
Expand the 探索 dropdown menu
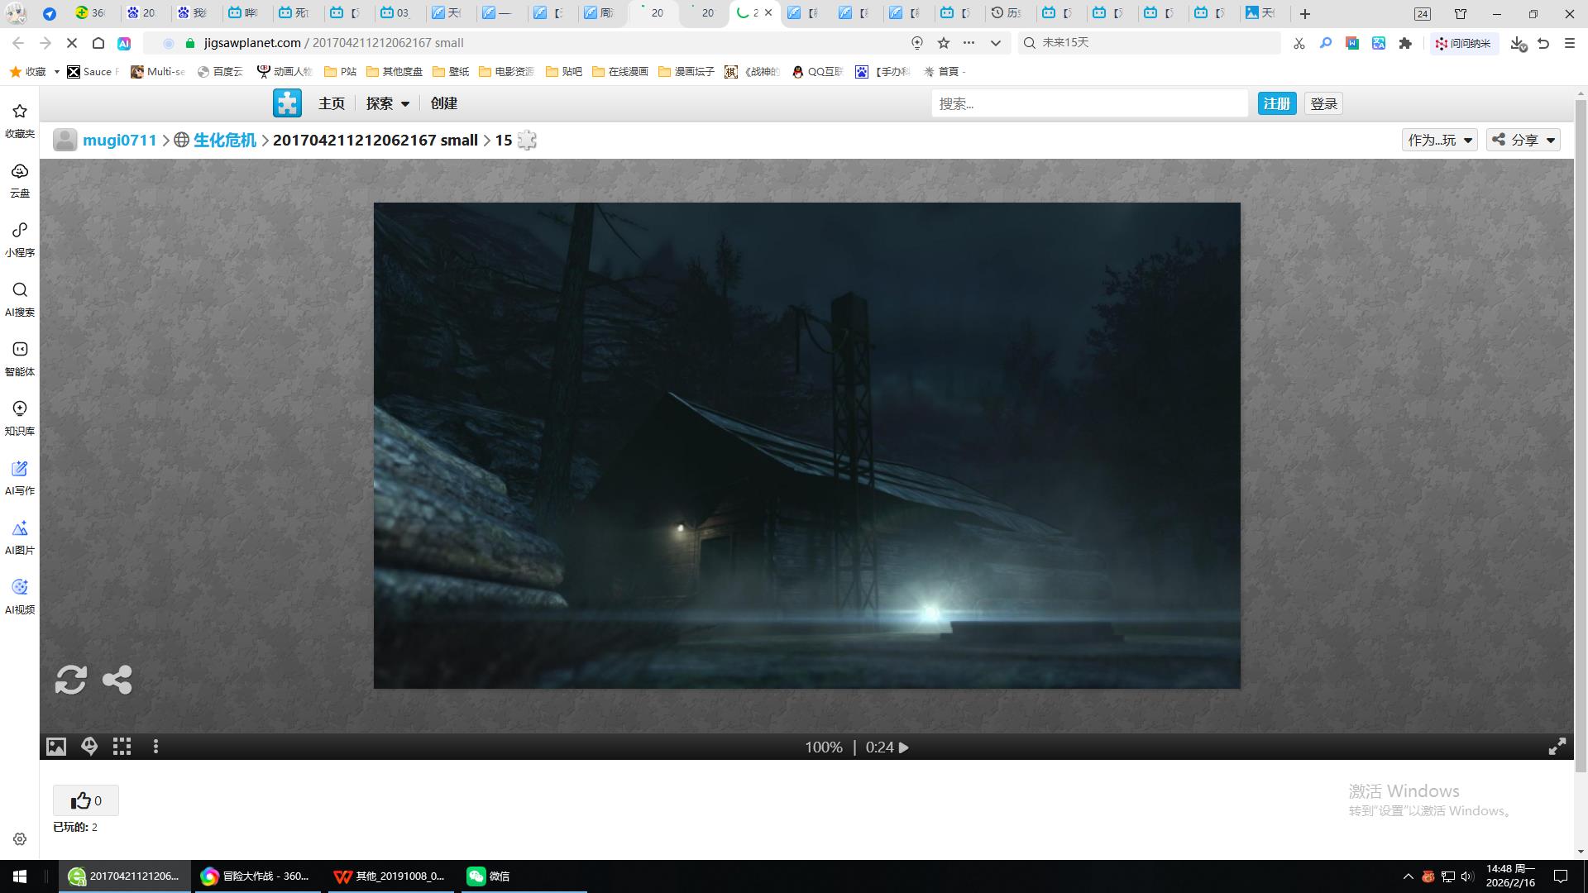387,103
